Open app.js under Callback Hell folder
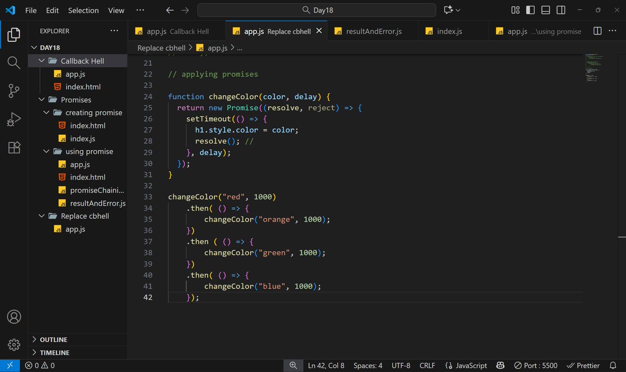Image resolution: width=626 pixels, height=372 pixels. point(75,74)
